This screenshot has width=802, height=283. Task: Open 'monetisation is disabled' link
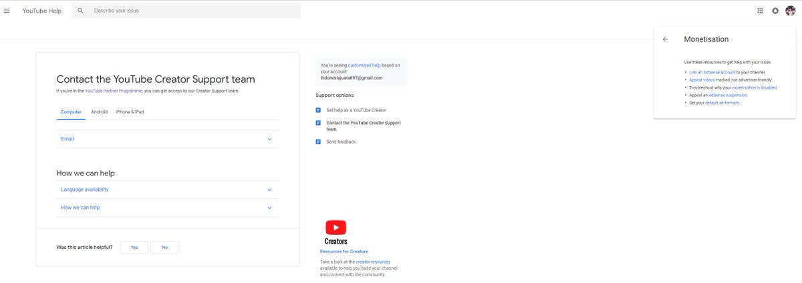pyautogui.click(x=754, y=87)
